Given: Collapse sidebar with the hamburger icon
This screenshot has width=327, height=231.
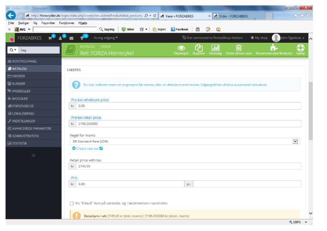Looking at the screenshot, I should click(33, 156).
